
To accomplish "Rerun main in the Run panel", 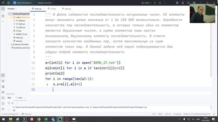I will tap(9, 103).
